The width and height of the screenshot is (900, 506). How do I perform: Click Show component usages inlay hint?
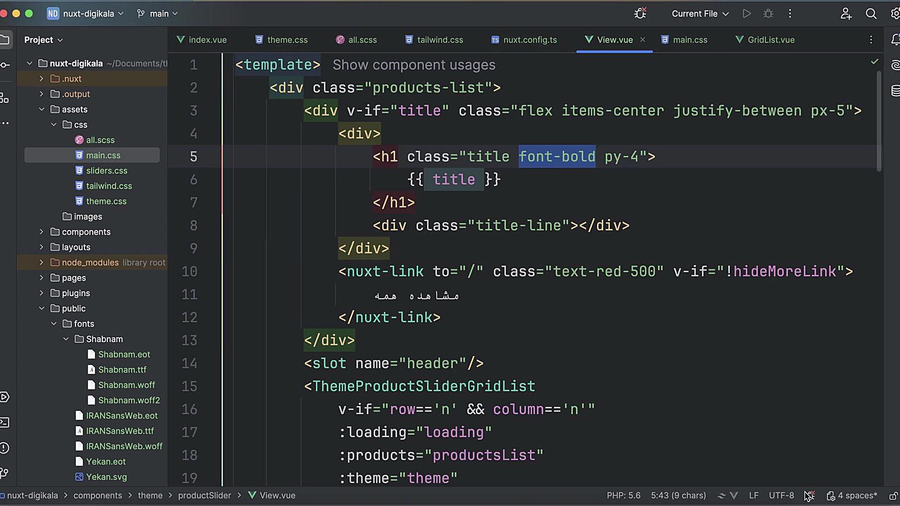(x=414, y=65)
